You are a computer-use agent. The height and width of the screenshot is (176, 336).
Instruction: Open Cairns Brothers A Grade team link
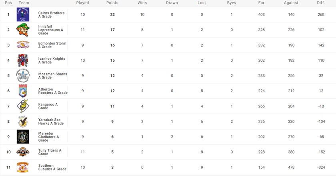point(51,15)
